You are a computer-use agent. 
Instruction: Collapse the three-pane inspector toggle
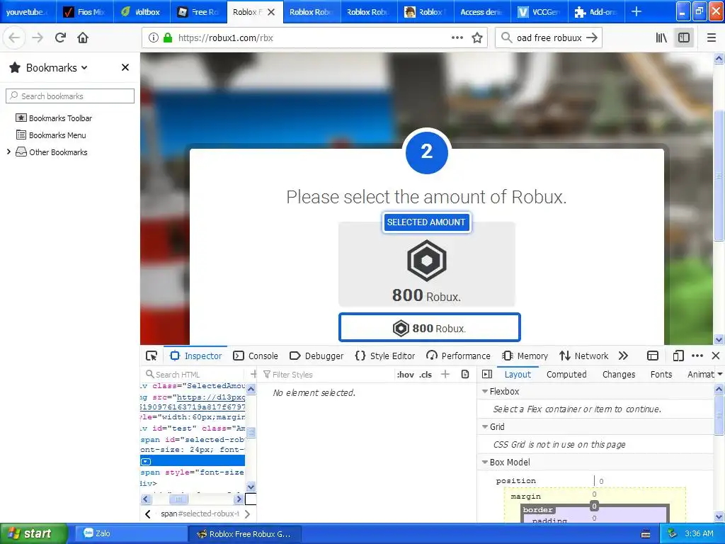[487, 374]
